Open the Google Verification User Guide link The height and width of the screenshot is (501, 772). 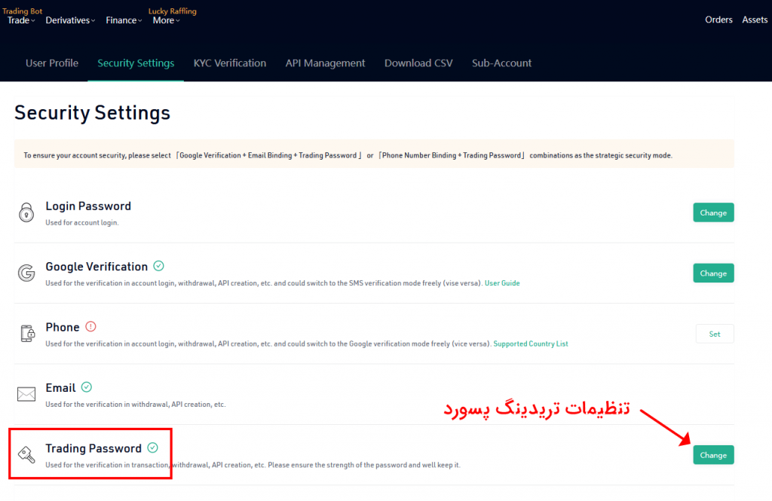[x=502, y=283]
